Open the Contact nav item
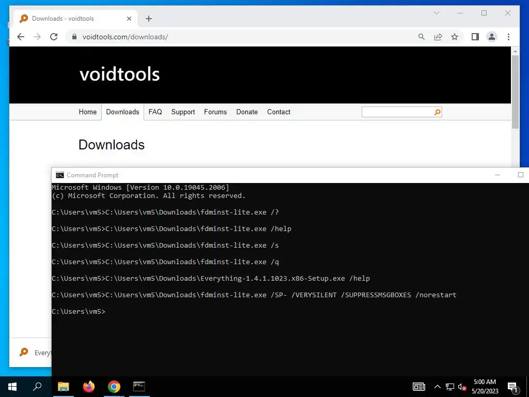The width and height of the screenshot is (529, 397). pyautogui.click(x=278, y=112)
